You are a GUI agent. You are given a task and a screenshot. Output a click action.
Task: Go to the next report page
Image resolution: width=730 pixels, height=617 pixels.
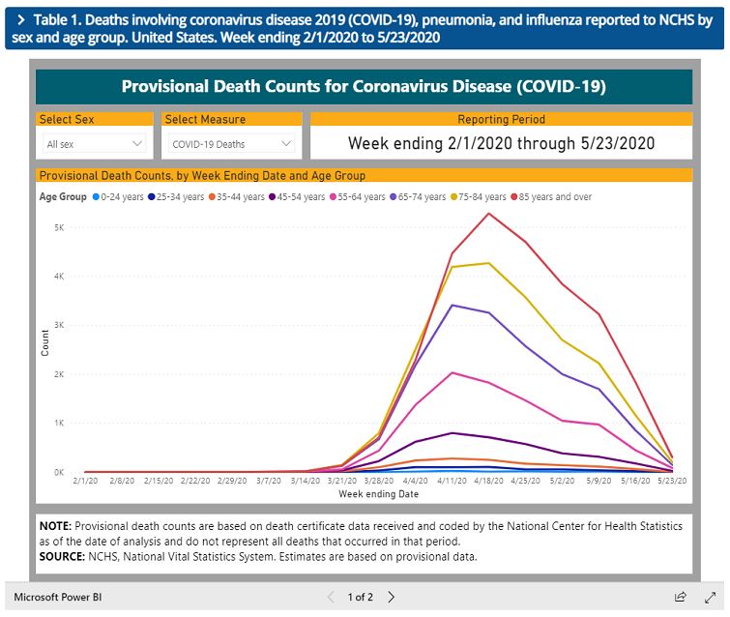click(392, 597)
